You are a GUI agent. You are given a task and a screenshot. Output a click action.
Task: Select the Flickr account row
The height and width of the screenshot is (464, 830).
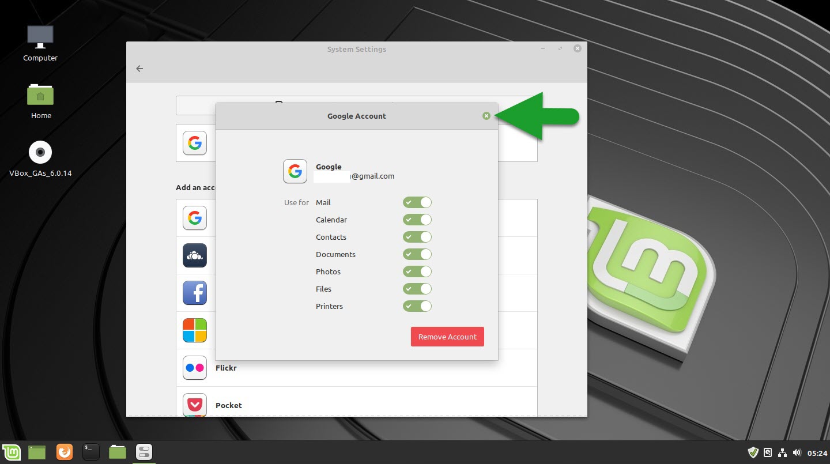(357, 368)
